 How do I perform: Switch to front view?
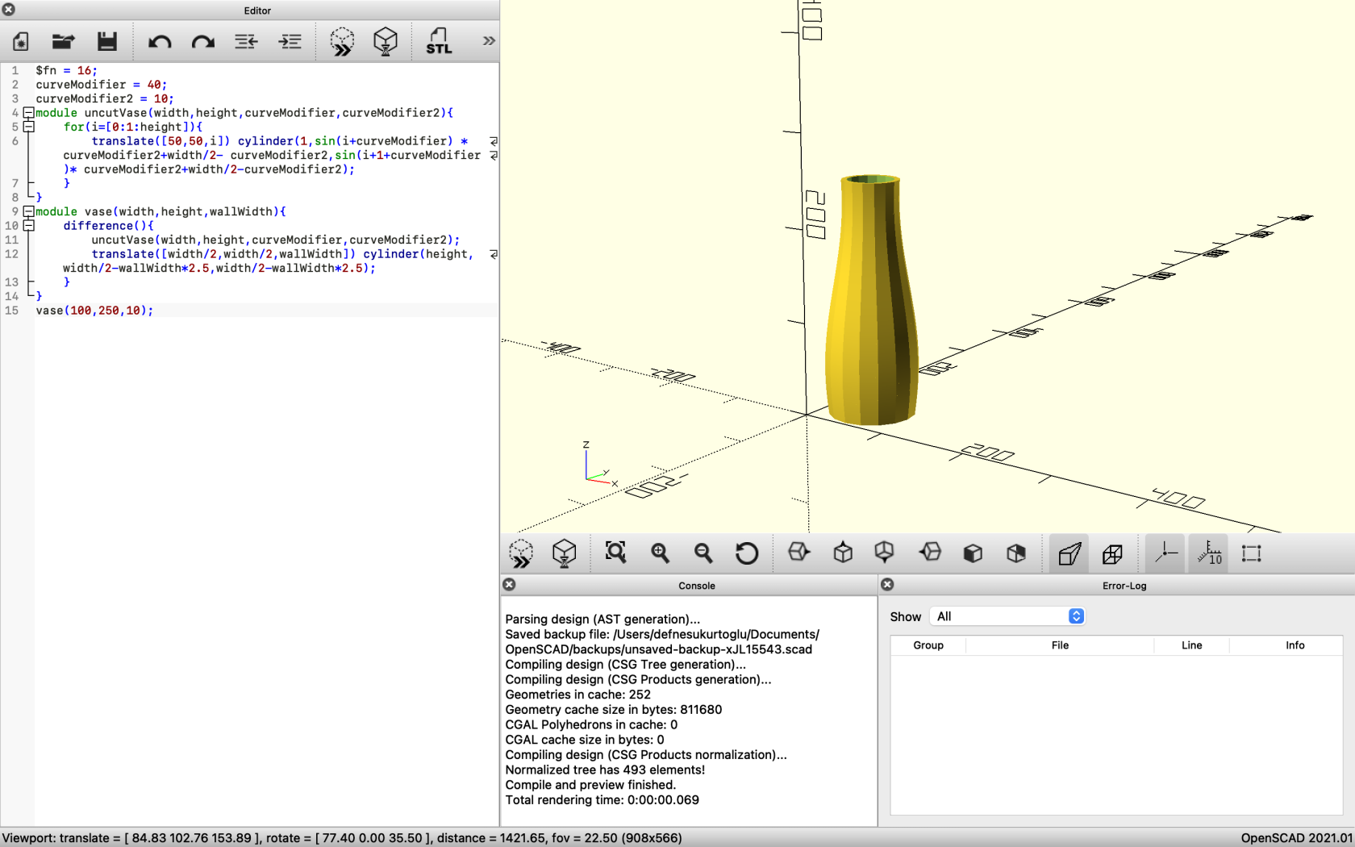coord(974,553)
